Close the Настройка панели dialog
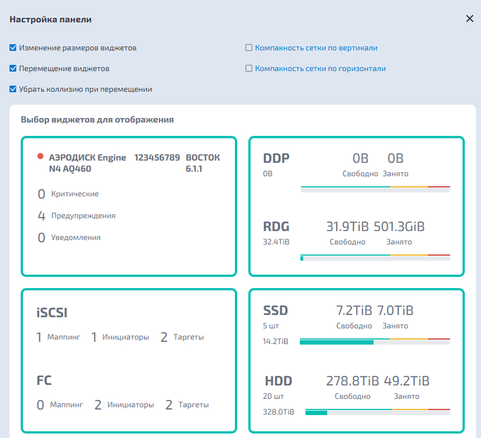Image resolution: width=481 pixels, height=438 pixels. pos(469,18)
